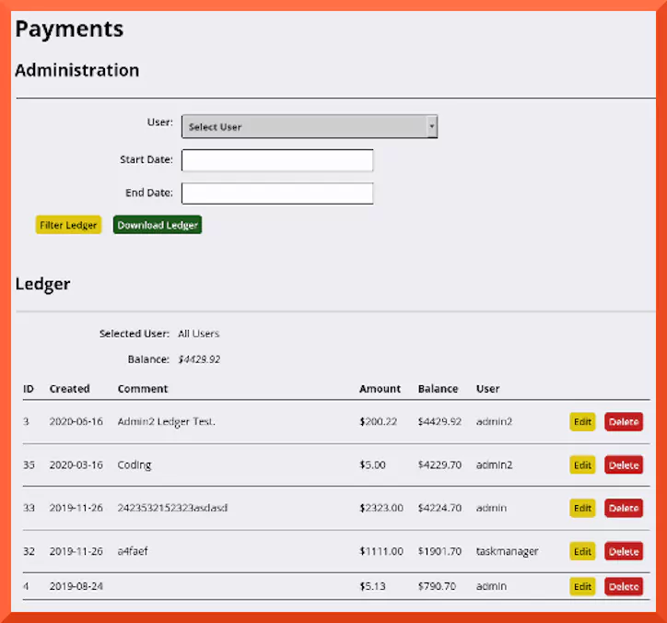667x623 pixels.
Task: Delete the Admin2 Ledger Test entry
Action: click(x=624, y=422)
